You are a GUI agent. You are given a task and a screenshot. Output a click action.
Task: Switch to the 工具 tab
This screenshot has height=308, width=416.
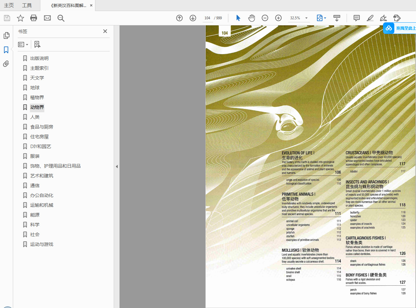pyautogui.click(x=27, y=6)
